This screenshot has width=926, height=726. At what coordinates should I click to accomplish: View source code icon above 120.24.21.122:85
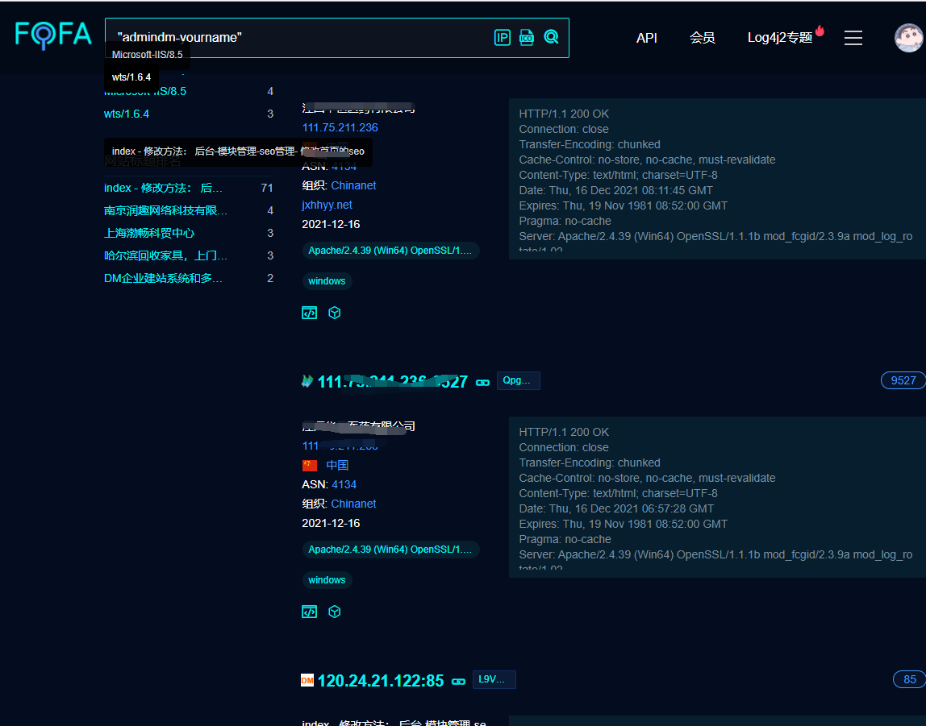(x=310, y=612)
